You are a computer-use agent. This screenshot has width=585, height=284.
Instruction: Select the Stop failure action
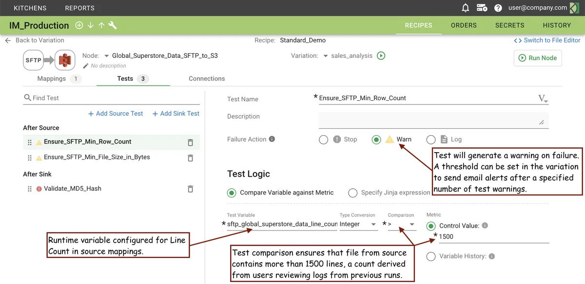pyautogui.click(x=324, y=140)
